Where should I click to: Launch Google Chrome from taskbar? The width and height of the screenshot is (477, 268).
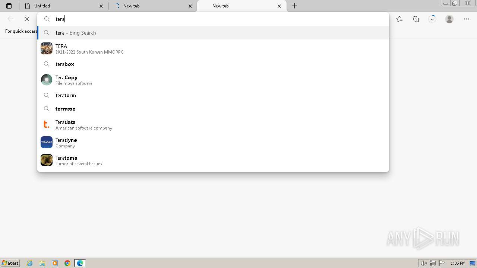tap(67, 263)
